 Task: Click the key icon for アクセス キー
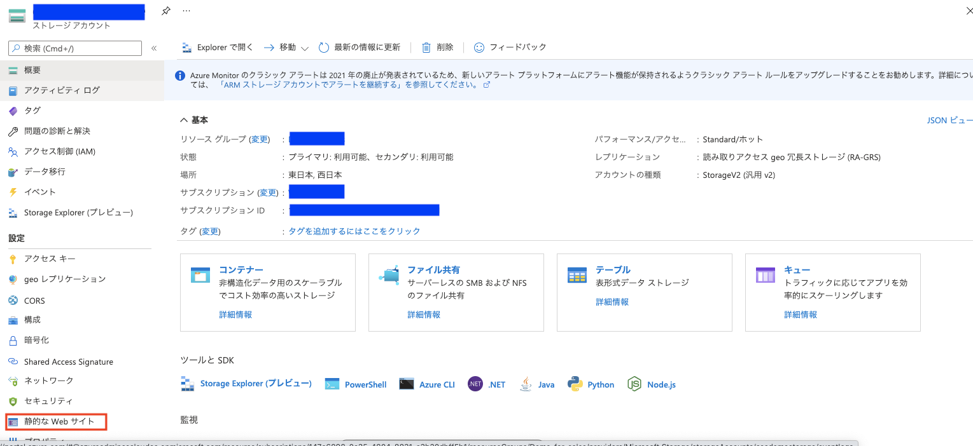tap(13, 259)
